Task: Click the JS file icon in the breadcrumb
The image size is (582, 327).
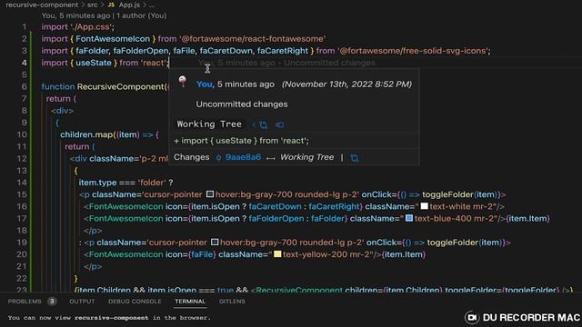Action: pyautogui.click(x=111, y=5)
